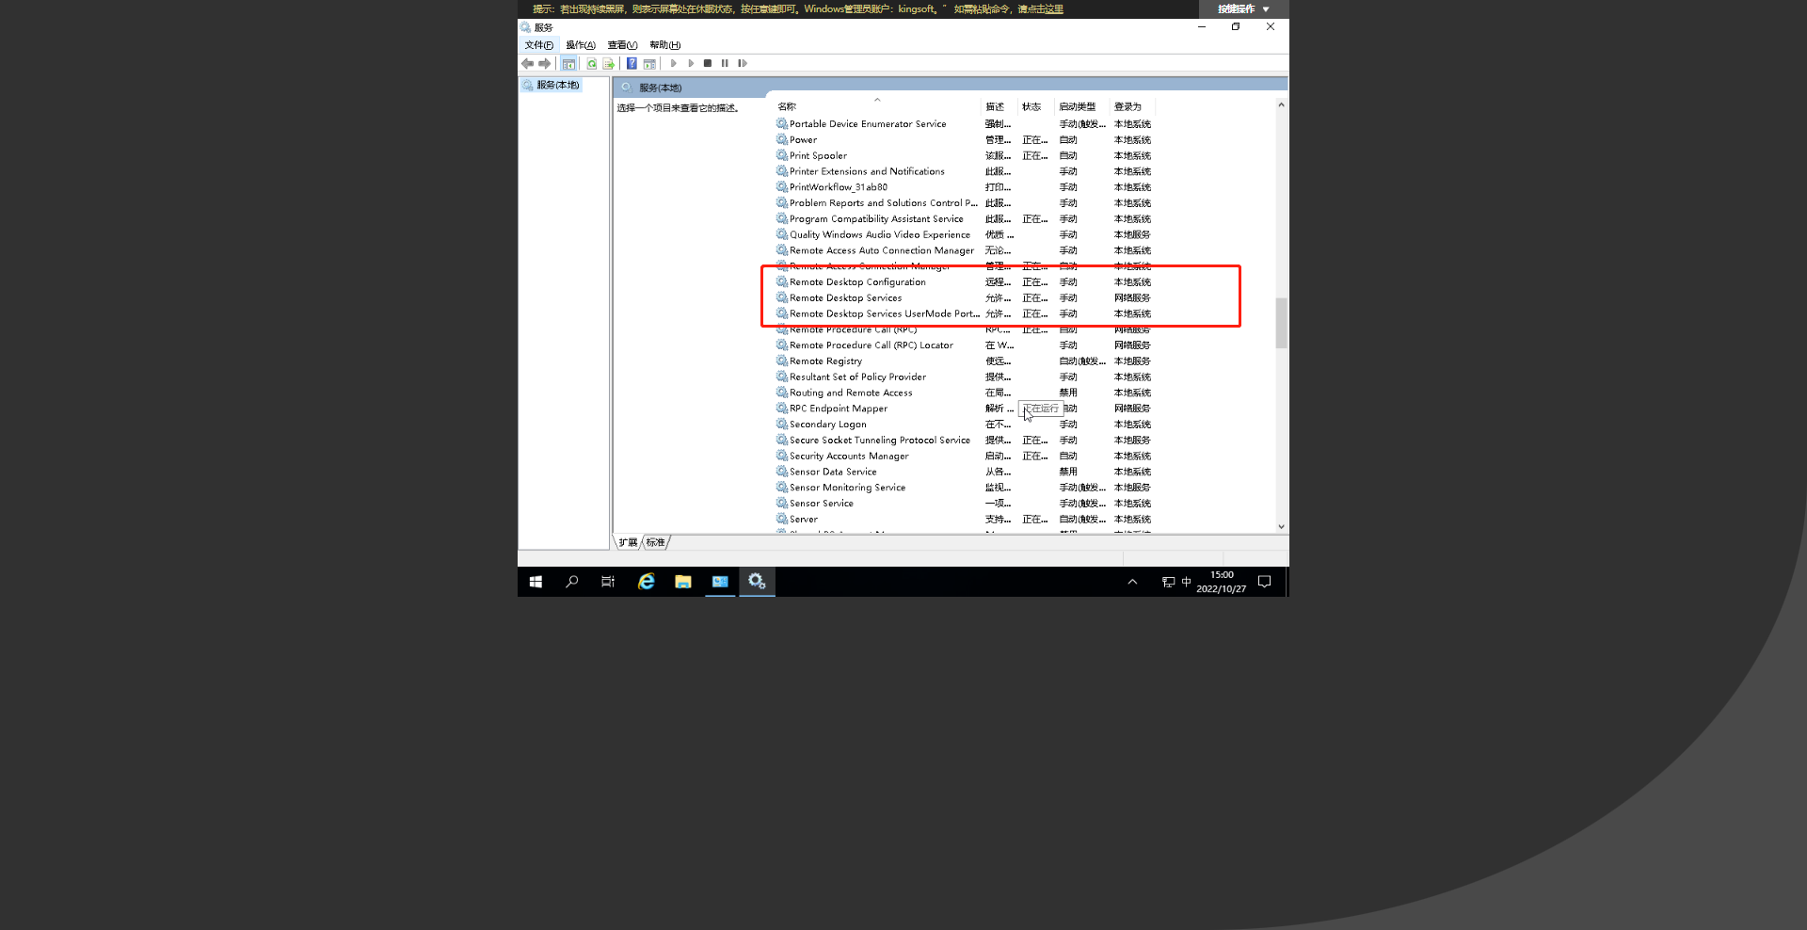Select the Power service
The height and width of the screenshot is (930, 1807).
click(965, 140)
